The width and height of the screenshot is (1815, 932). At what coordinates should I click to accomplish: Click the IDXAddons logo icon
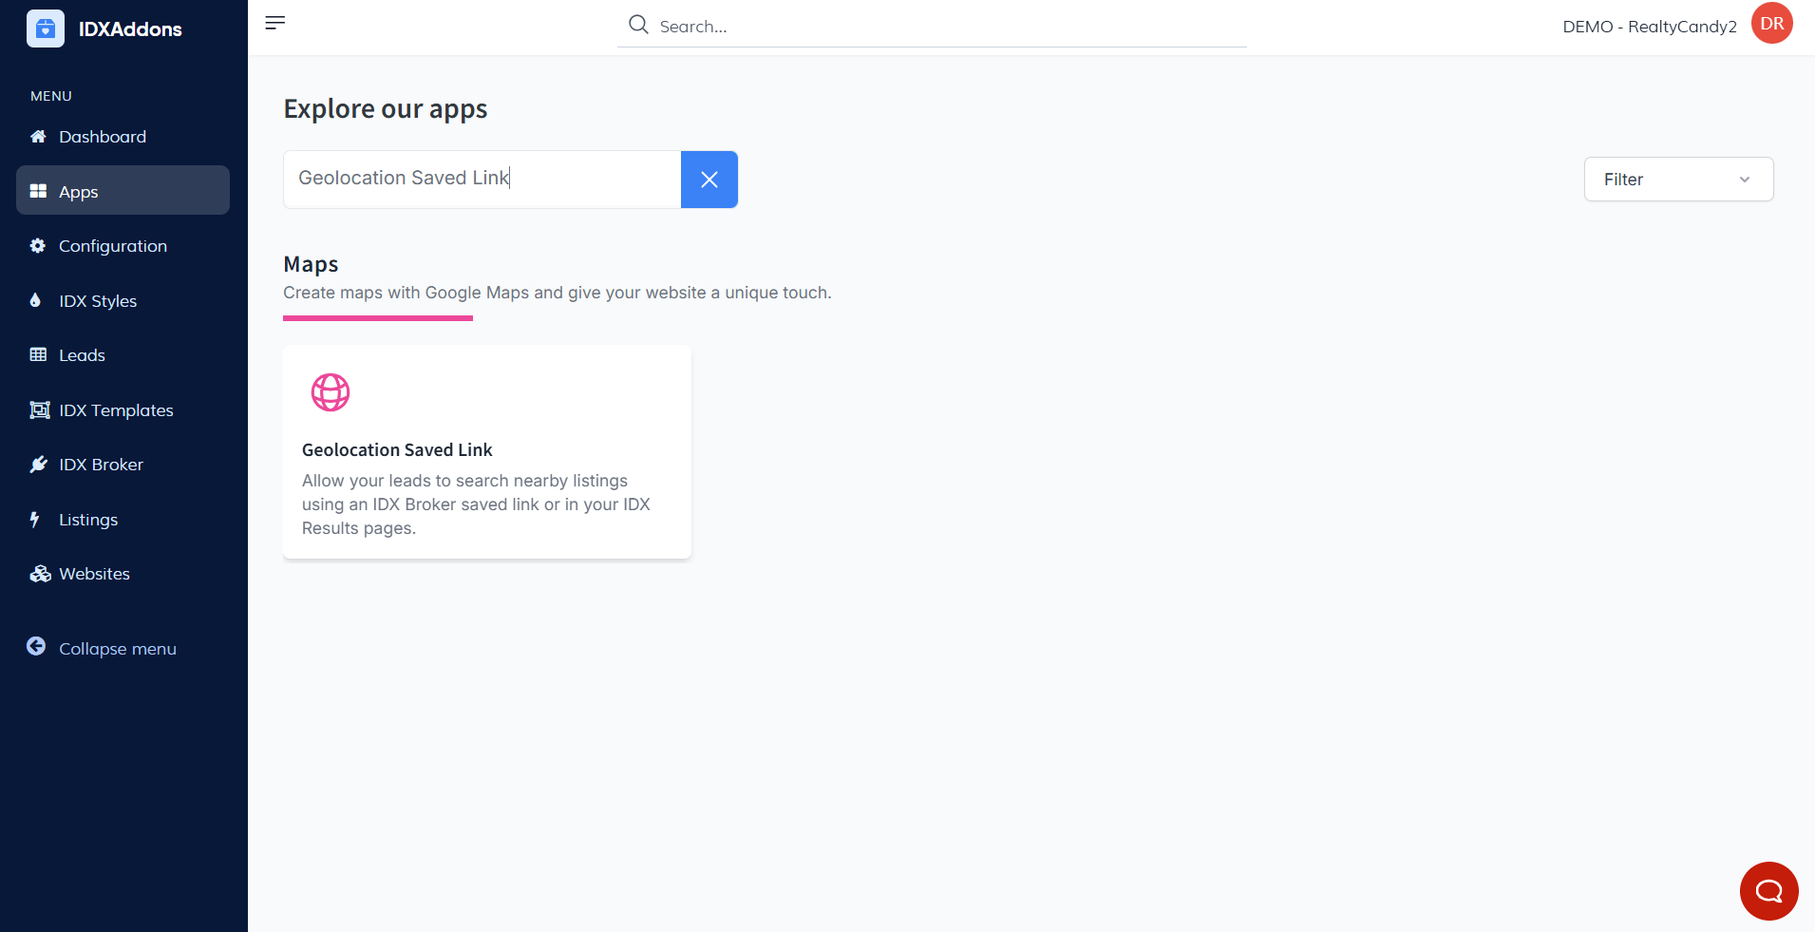tap(46, 29)
